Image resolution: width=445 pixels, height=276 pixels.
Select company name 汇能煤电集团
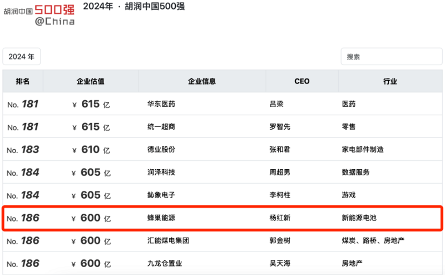[x=168, y=240]
